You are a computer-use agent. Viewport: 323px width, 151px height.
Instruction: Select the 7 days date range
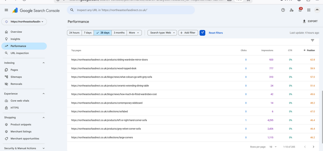pos(88,33)
